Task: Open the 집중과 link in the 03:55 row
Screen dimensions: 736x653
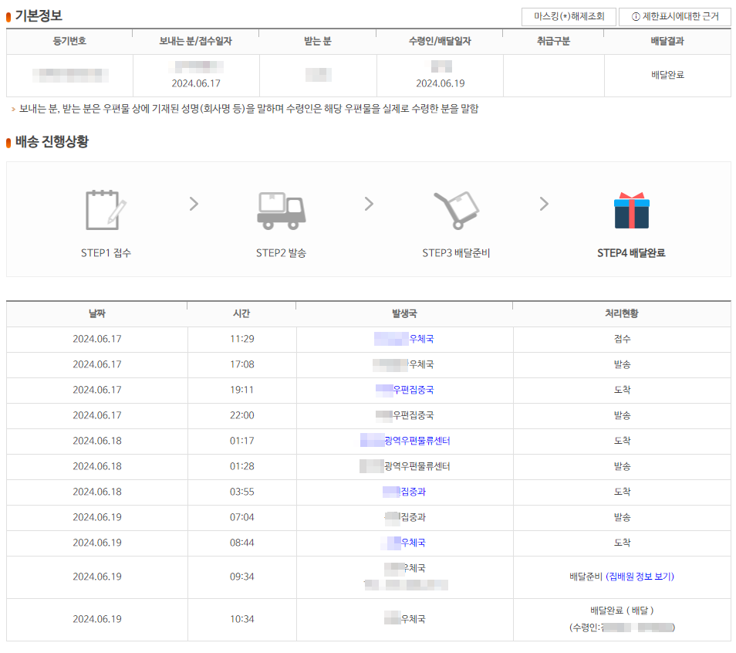Action: (x=404, y=492)
